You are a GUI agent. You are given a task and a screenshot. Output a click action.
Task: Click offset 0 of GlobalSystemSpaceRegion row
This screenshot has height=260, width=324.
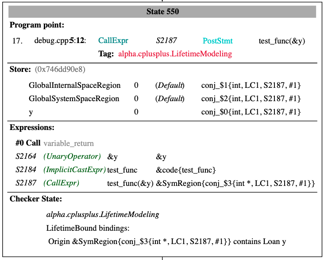click(136, 98)
